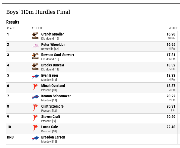Click the 16.90 result time
Screen dimensions: 180x148
[x=171, y=34]
